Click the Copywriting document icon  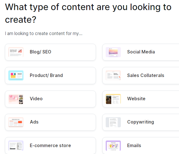click(x=113, y=122)
